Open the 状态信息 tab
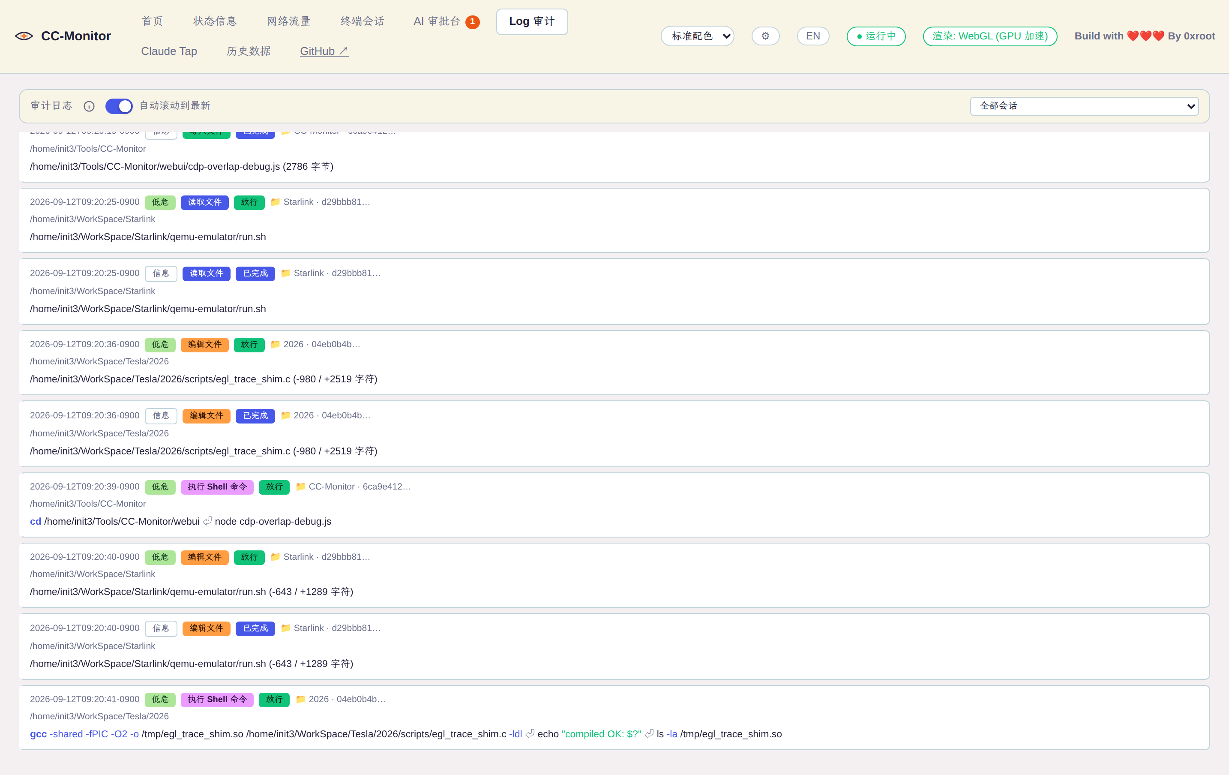Screen dimensions: 1229x775 pyautogui.click(x=214, y=21)
